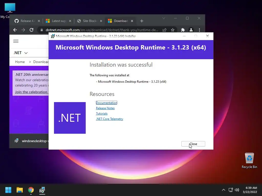The height and width of the screenshot is (196, 262).
Task: Bookmark this page with the star icon
Action: [173, 30]
